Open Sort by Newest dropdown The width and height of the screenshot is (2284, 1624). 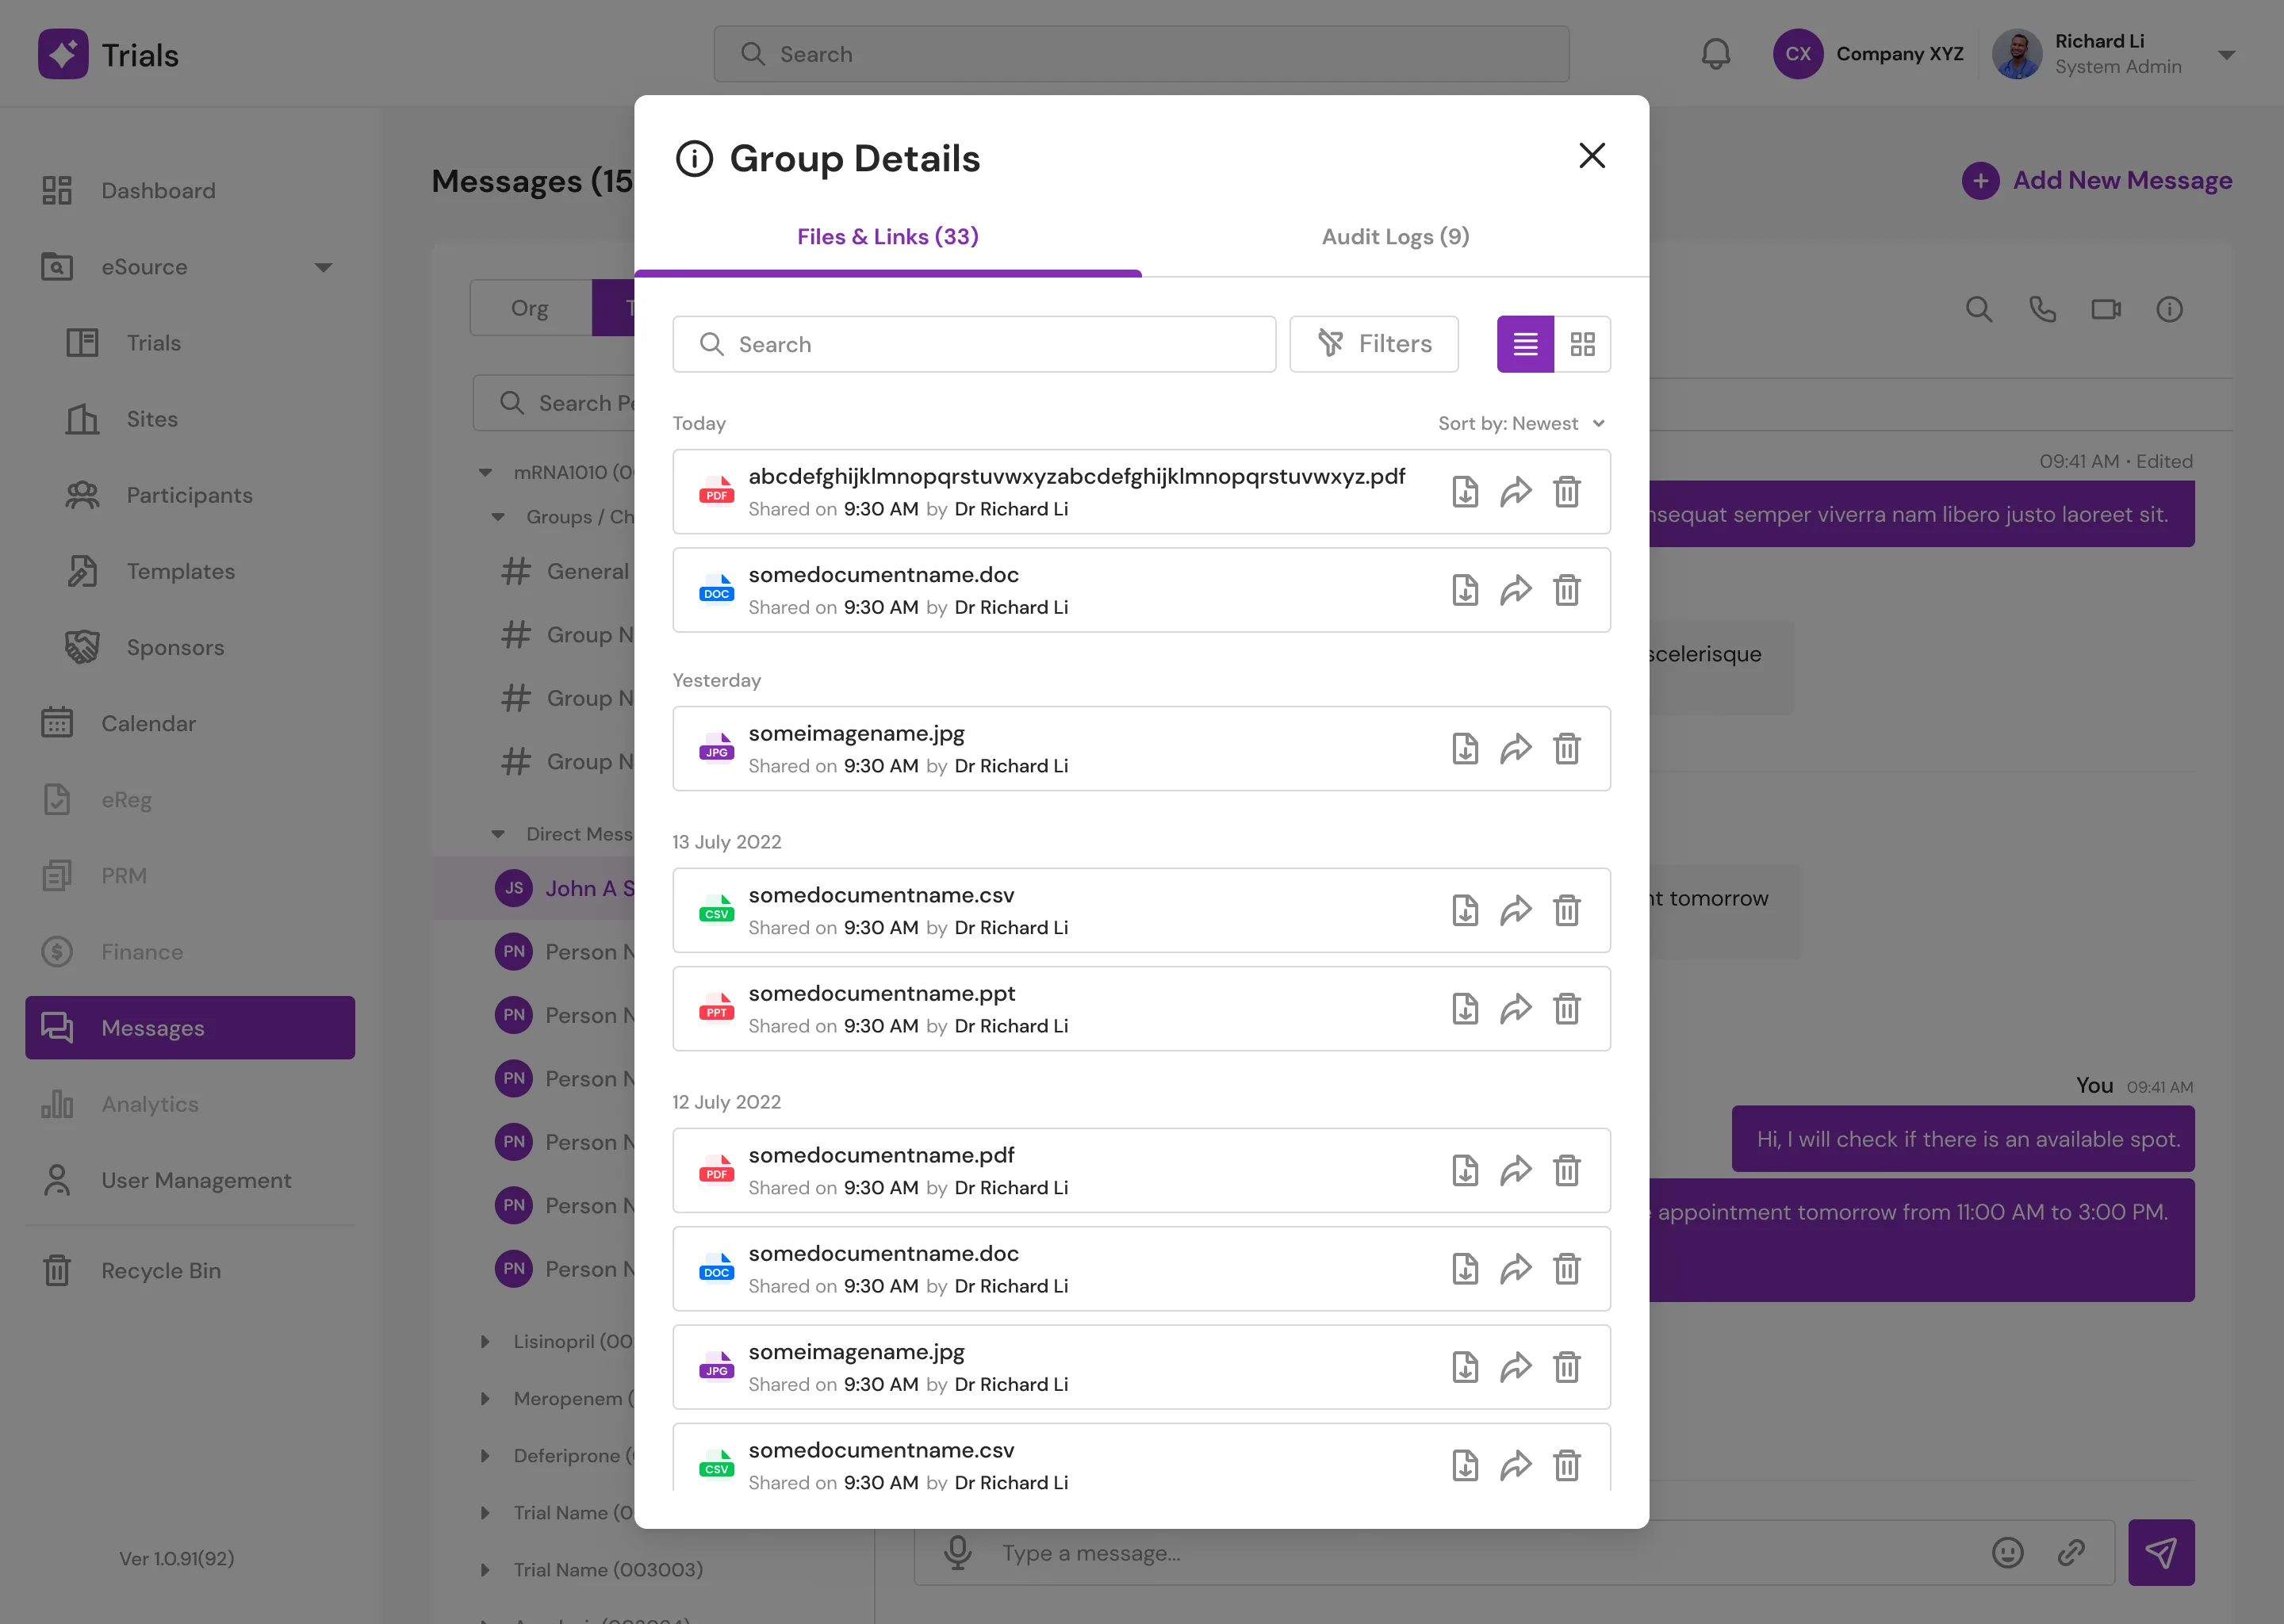[1522, 424]
